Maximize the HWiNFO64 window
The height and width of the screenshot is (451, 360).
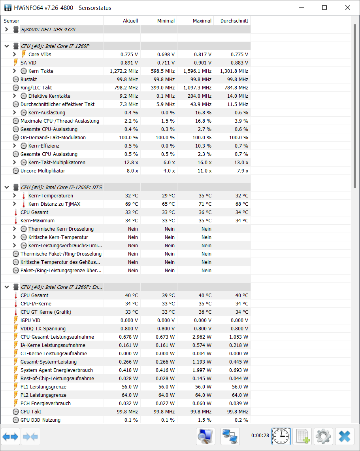coord(324,8)
